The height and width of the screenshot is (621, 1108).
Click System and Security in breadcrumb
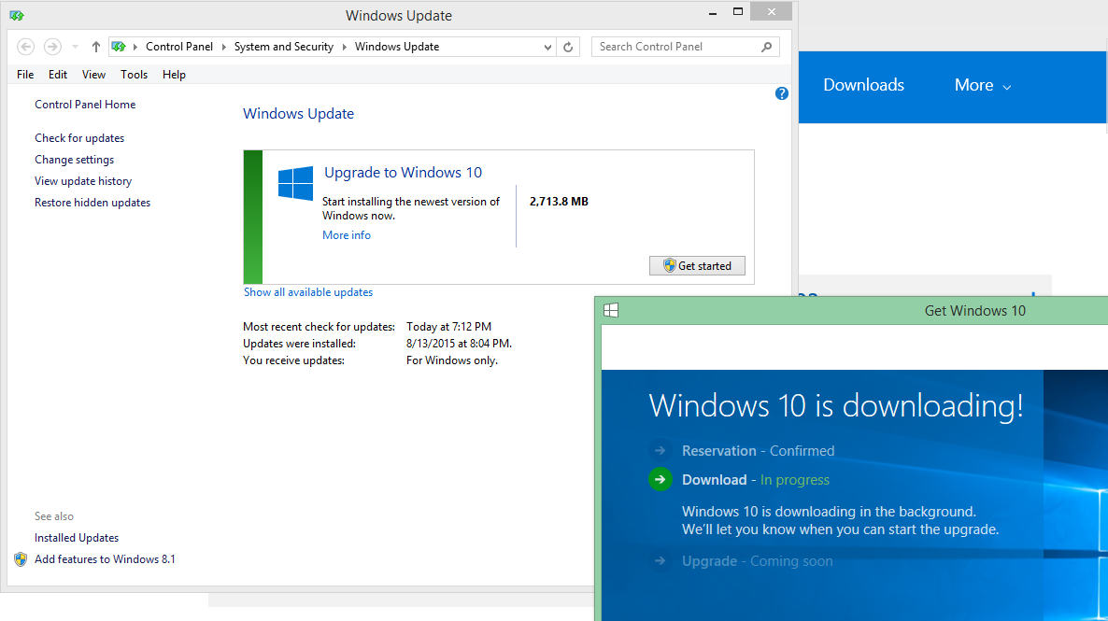(283, 47)
